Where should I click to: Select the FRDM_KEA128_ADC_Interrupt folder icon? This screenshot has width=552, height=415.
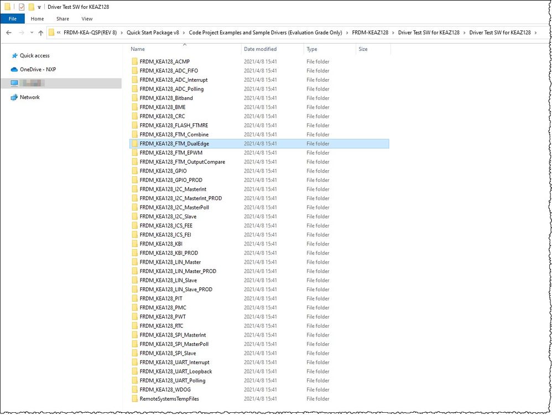tap(135, 80)
